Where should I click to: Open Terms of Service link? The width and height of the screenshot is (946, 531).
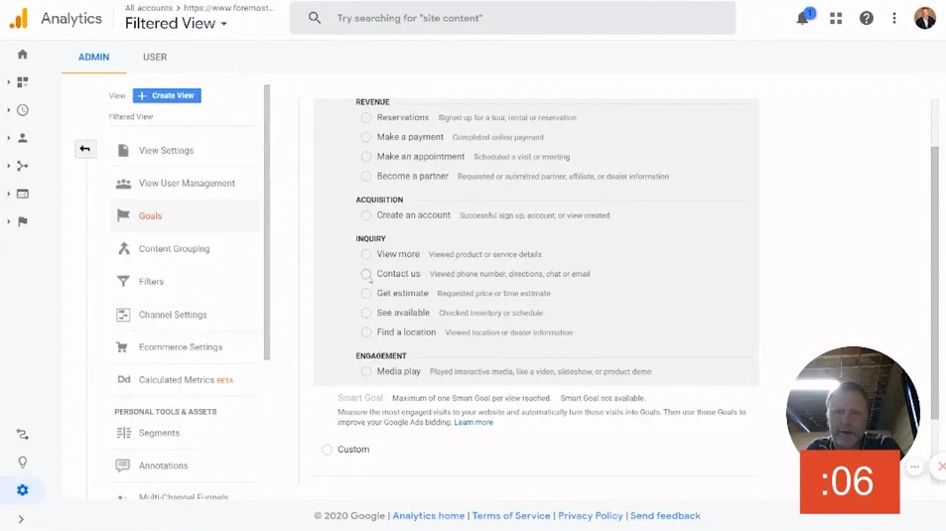click(x=511, y=516)
